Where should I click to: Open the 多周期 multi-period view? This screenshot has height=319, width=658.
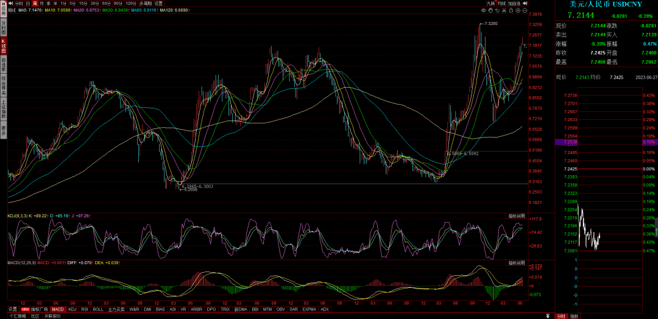point(146,4)
